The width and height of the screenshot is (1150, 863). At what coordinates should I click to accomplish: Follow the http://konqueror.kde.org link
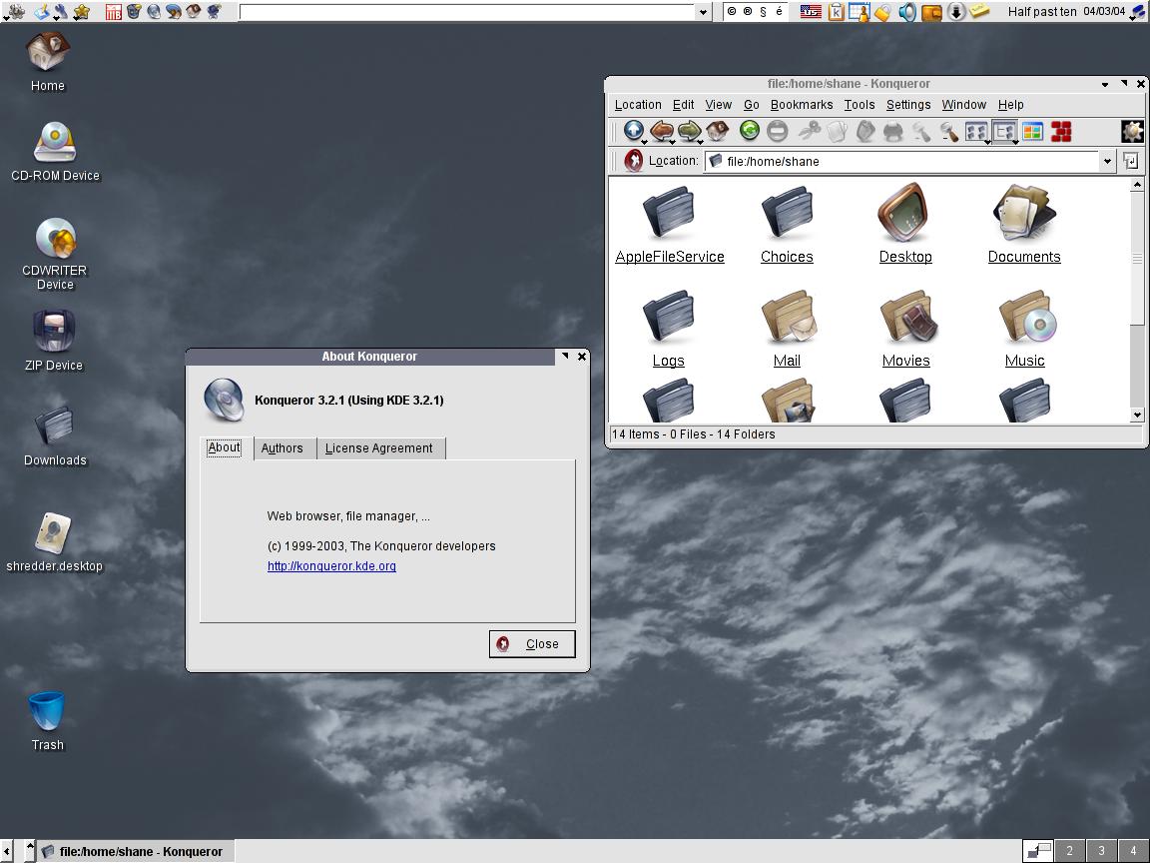331,565
